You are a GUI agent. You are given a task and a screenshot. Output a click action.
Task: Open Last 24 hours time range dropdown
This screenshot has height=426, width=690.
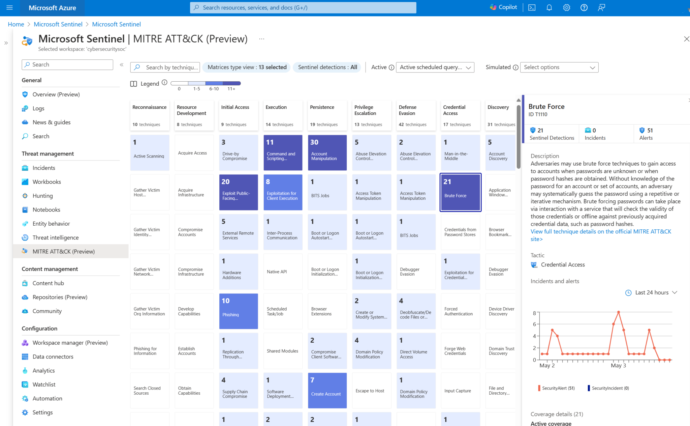[651, 292]
